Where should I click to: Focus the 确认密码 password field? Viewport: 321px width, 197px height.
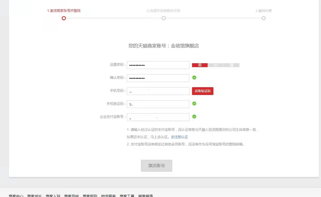tap(158, 78)
